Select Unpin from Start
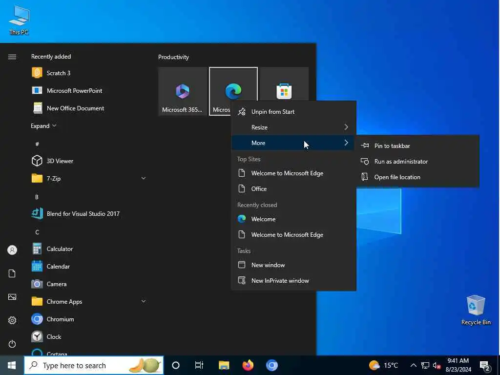 click(293, 112)
